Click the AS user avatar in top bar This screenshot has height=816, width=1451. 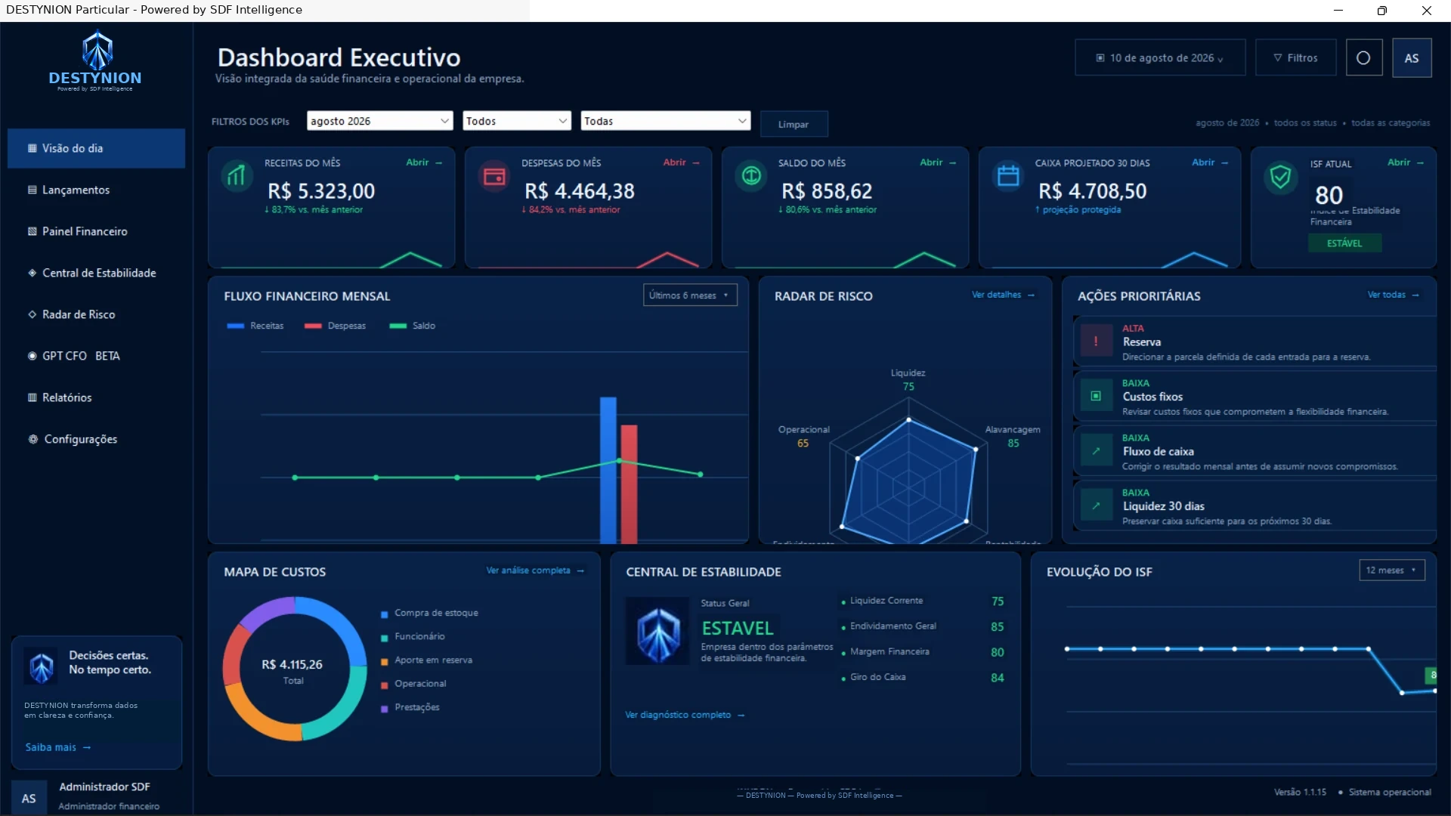[1412, 58]
